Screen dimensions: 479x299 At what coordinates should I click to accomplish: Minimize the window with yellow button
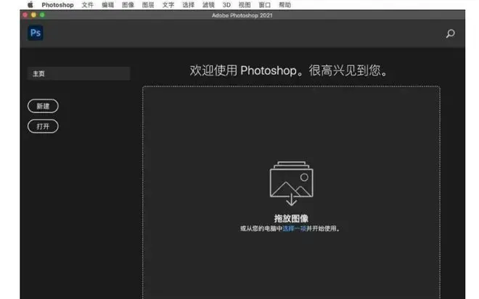pyautogui.click(x=33, y=15)
